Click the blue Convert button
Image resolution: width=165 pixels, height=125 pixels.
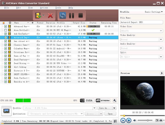click(x=63, y=16)
